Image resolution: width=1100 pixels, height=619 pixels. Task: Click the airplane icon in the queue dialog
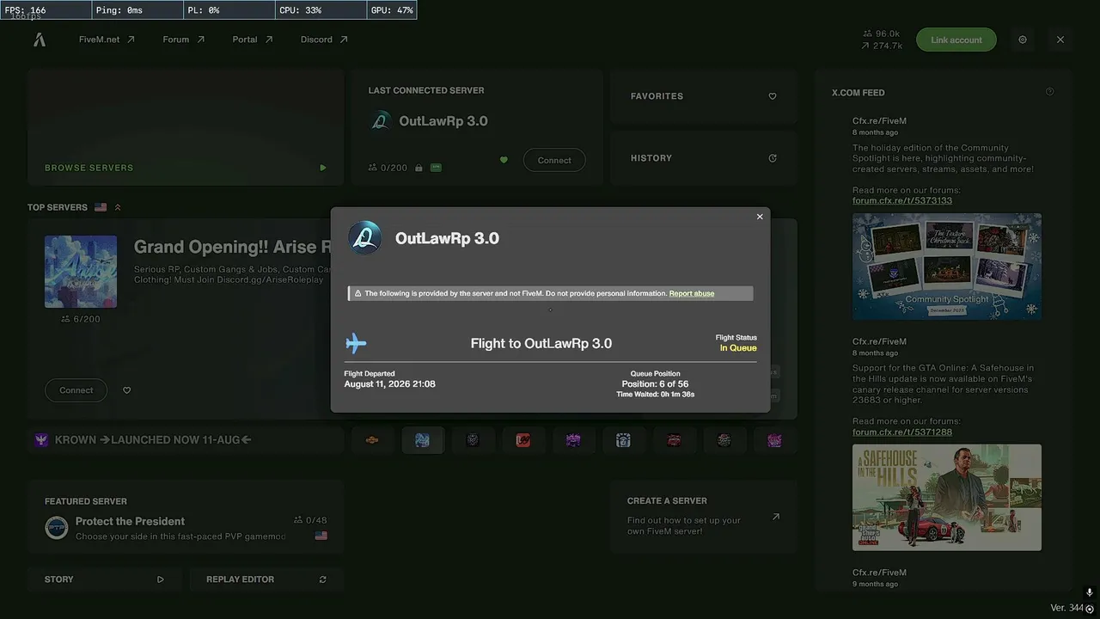(x=356, y=344)
